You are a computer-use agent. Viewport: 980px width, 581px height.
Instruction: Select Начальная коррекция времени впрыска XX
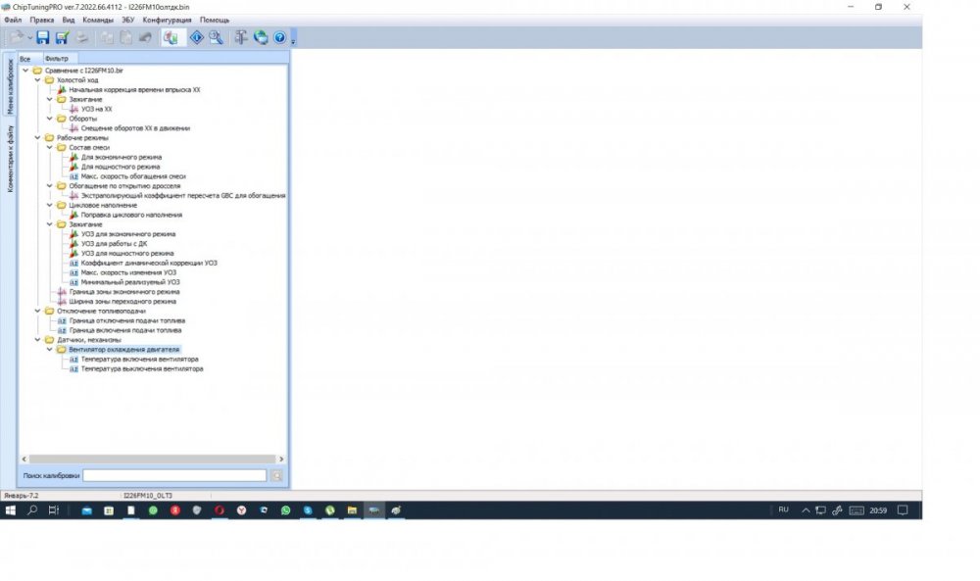pyautogui.click(x=134, y=90)
